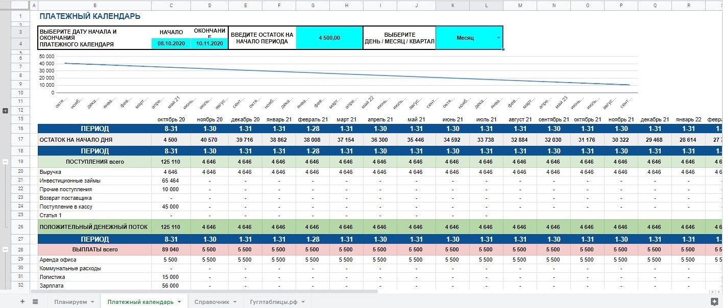Open the Гуглтаблицы.рф tab menu arrow
Screen dimensions: 723x308
tap(303, 302)
